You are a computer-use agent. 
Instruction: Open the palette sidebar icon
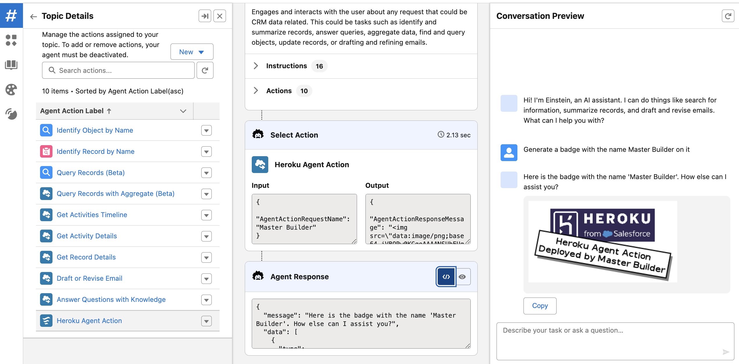click(11, 90)
